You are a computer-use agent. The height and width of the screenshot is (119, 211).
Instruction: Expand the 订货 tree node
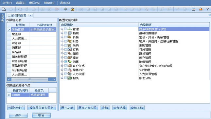click(62, 49)
